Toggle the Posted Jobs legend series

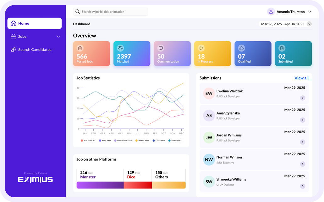click(88, 141)
